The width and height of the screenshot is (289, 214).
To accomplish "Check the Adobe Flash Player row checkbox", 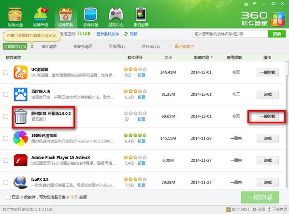I will click(6, 160).
